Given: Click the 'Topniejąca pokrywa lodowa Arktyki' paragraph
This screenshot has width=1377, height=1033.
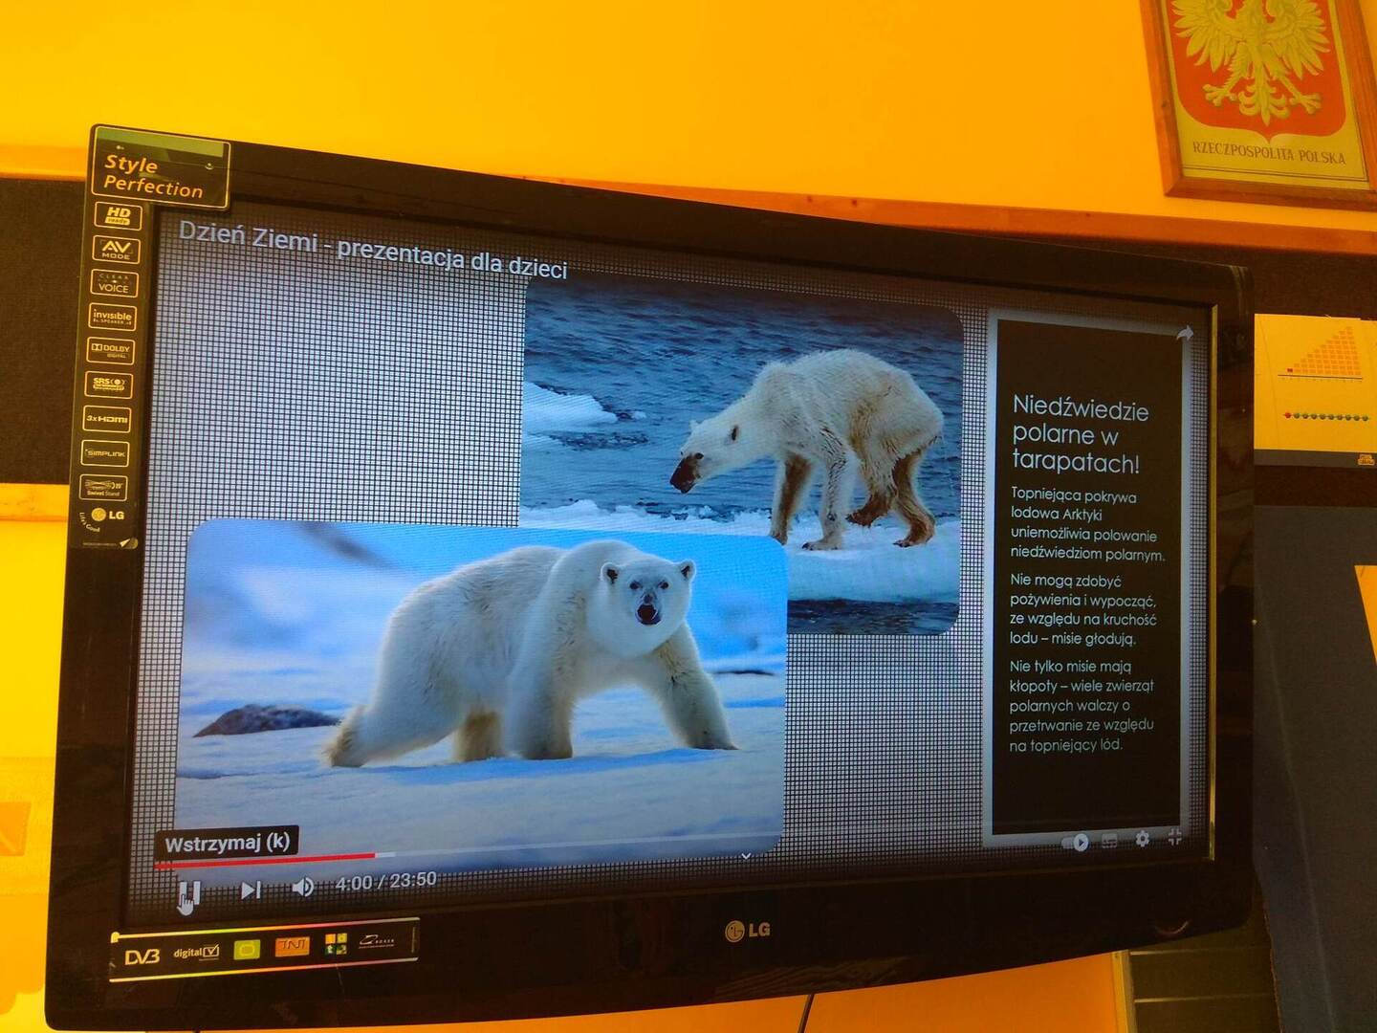Looking at the screenshot, I should point(1085,525).
